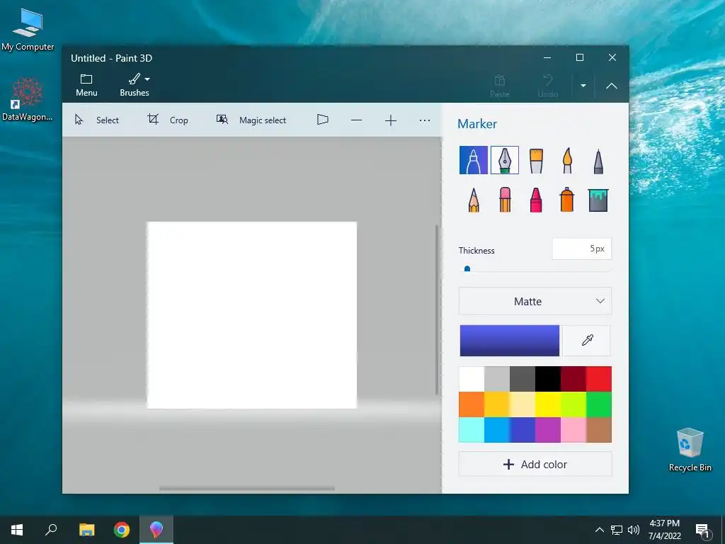
Task: Choose the pink color swatch
Action: click(573, 430)
